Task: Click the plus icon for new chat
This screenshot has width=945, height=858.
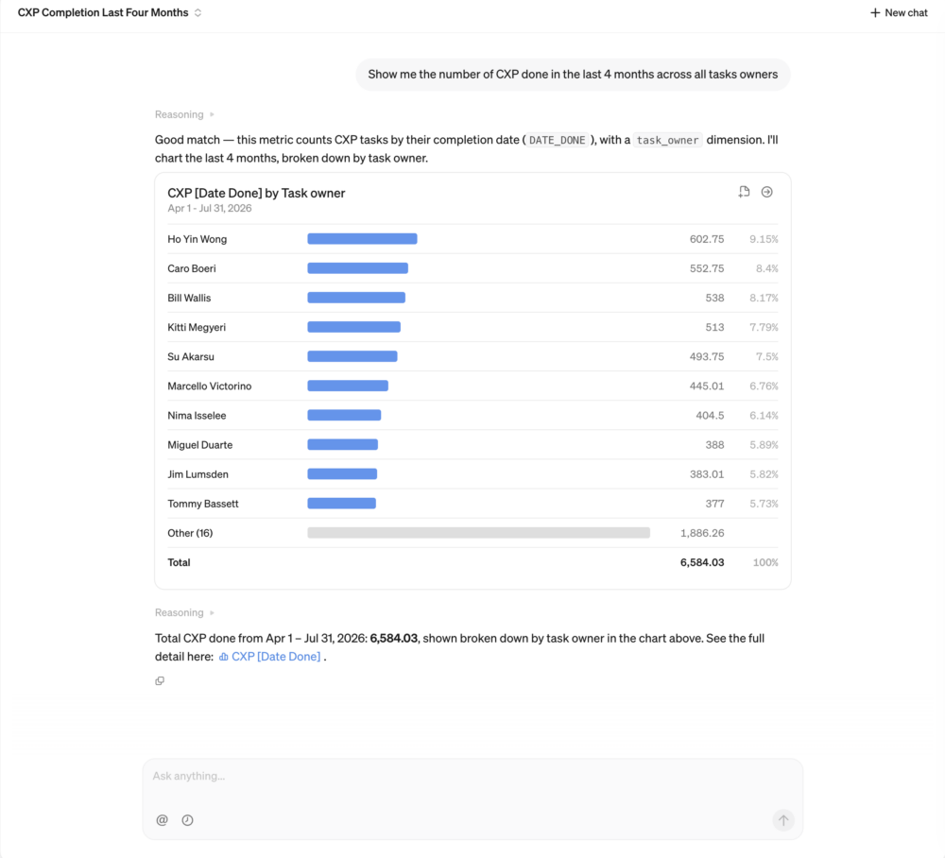Action: tap(875, 12)
